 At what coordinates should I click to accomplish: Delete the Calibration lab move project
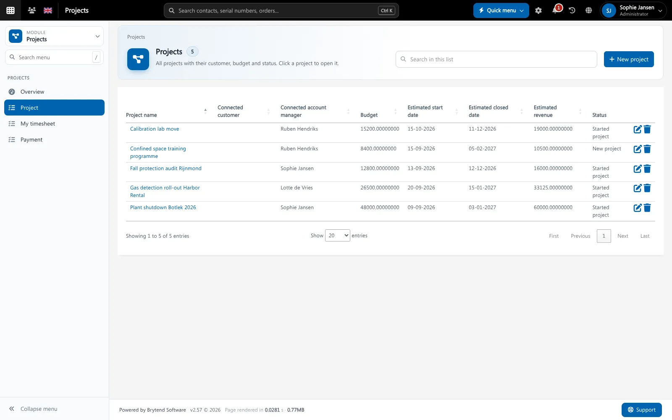(x=647, y=129)
